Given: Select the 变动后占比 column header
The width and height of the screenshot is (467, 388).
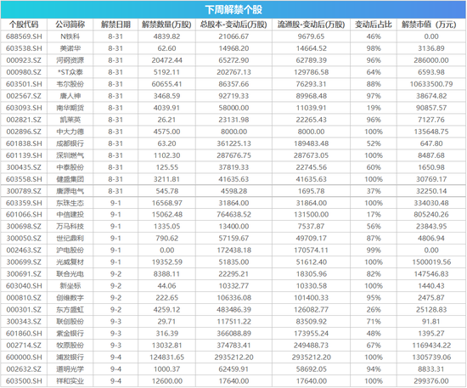Looking at the screenshot, I should click(x=374, y=25).
